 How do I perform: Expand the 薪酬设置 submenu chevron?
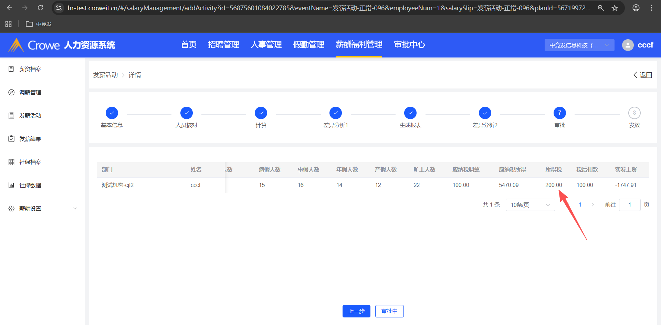pos(75,209)
